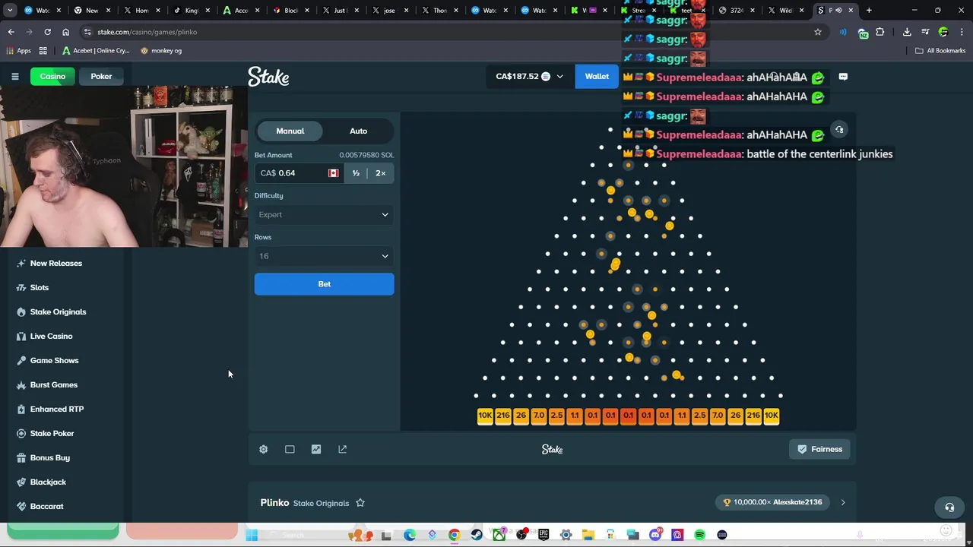Switch to the 'Block' browser tab
Image resolution: width=973 pixels, height=547 pixels.
coord(290,11)
